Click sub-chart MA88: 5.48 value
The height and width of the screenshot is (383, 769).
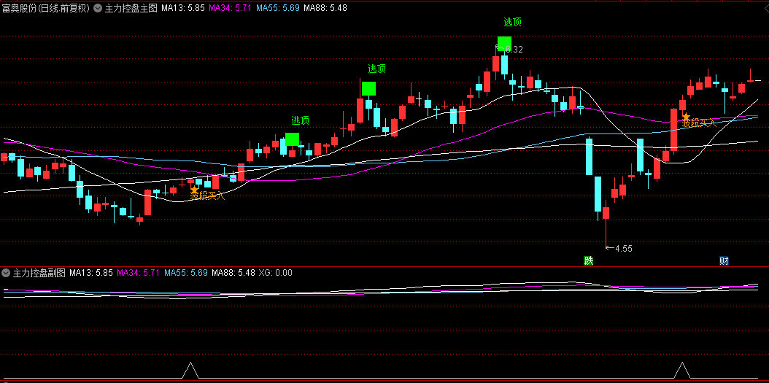coord(233,273)
